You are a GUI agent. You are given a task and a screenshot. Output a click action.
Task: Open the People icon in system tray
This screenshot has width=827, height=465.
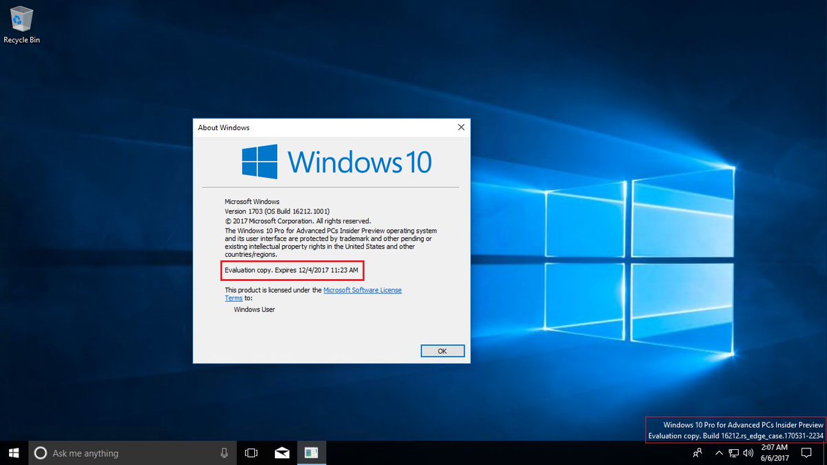[x=698, y=453]
